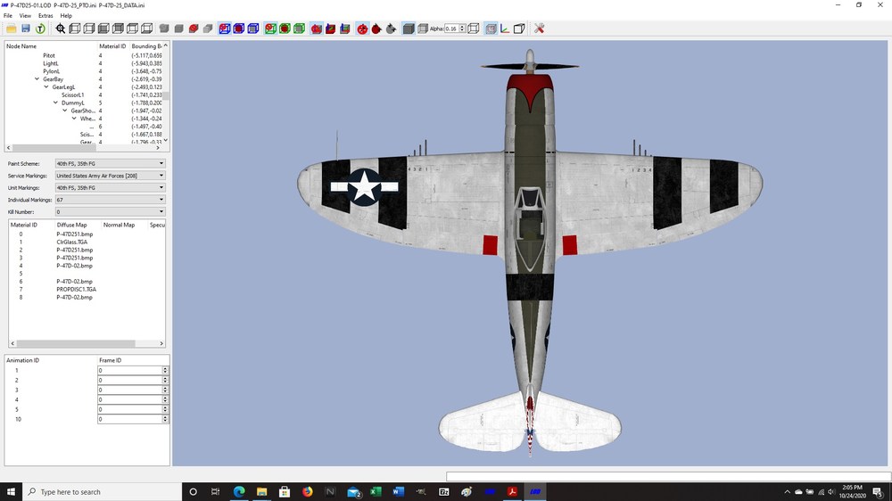Click the axis display icon

click(505, 29)
